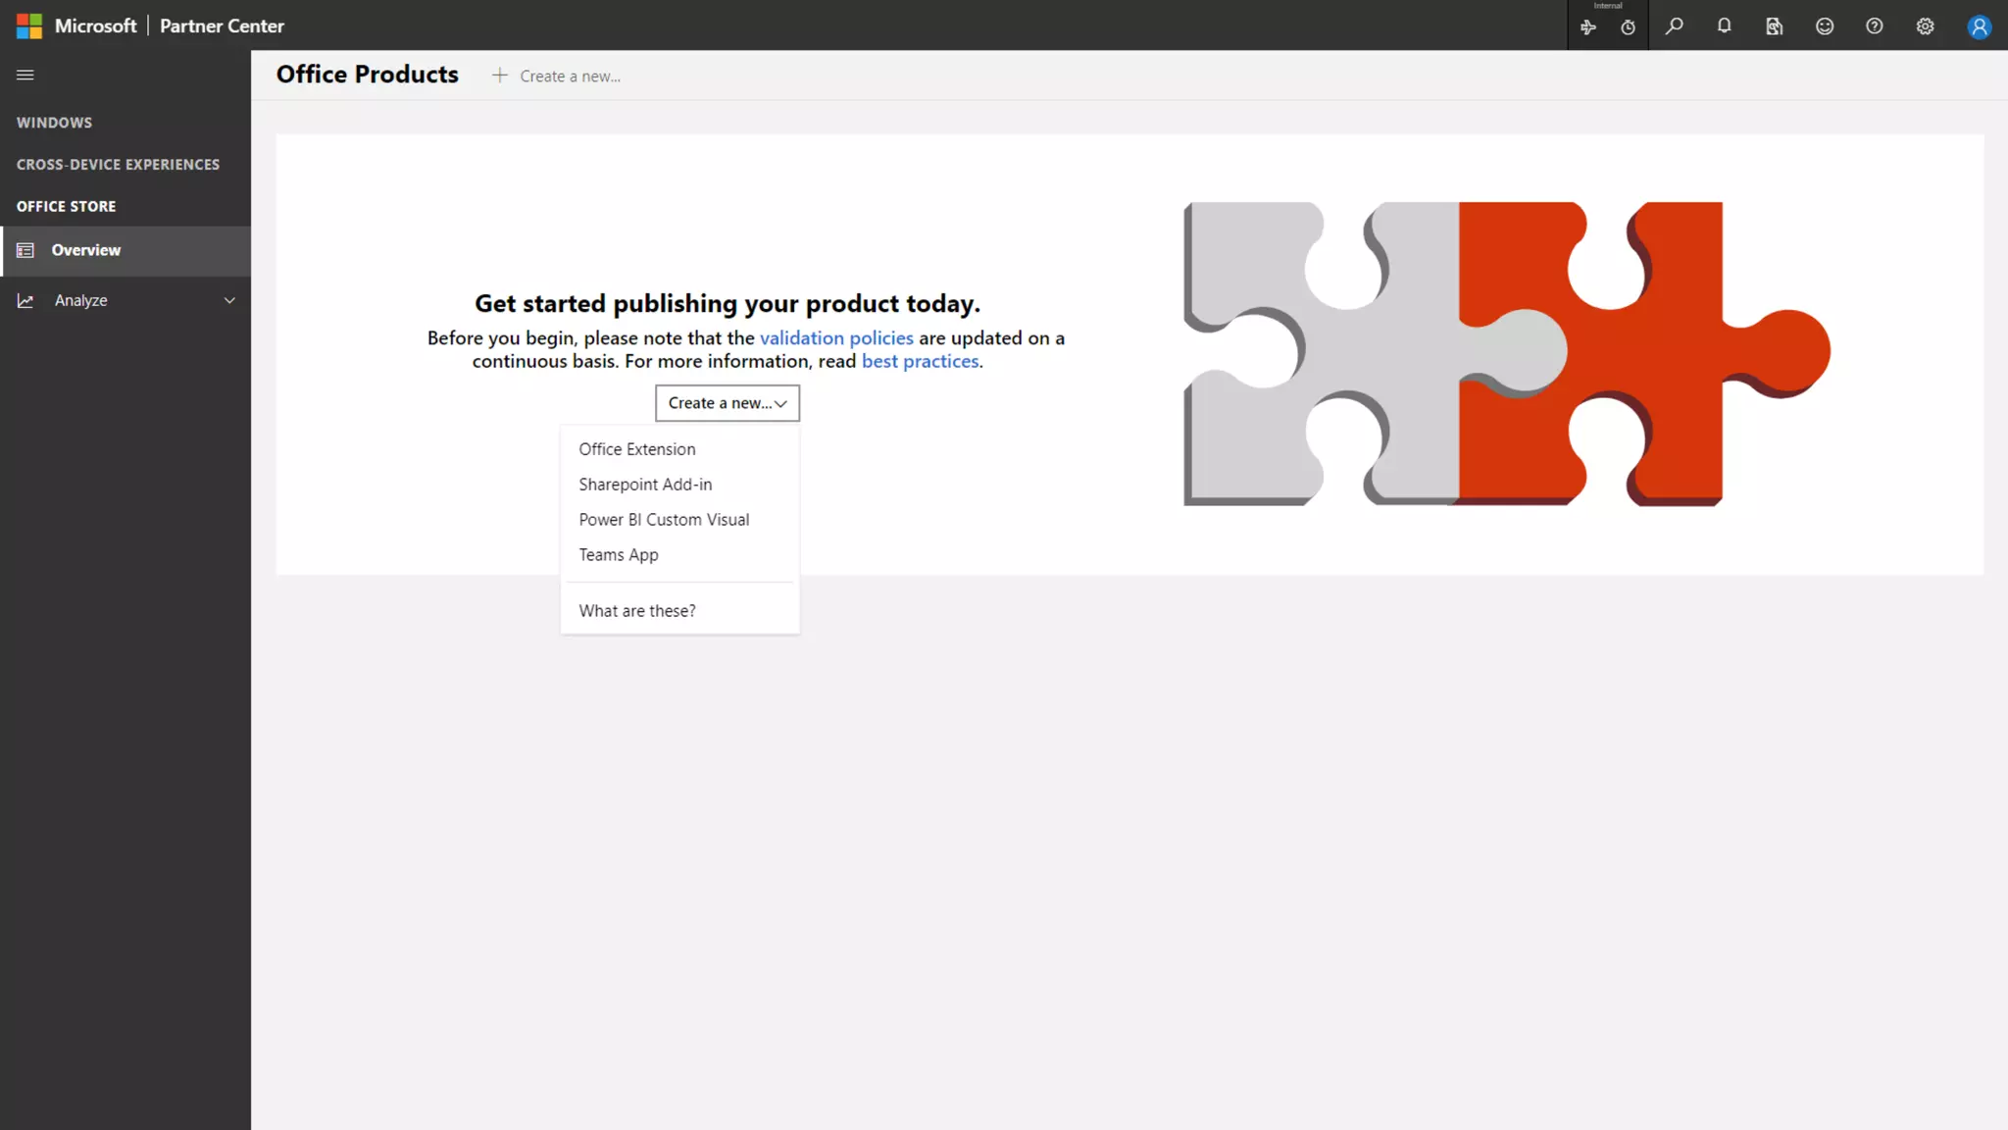Open the smiley feedback icon
2008x1130 pixels.
[x=1825, y=26]
